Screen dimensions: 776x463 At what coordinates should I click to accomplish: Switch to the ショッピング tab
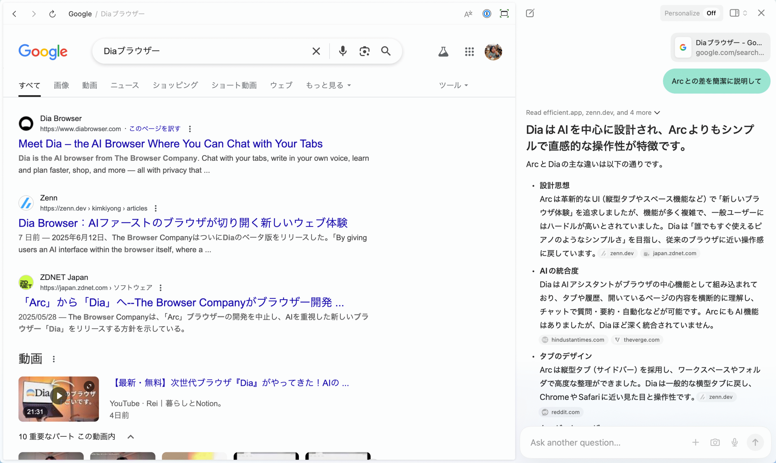click(175, 85)
